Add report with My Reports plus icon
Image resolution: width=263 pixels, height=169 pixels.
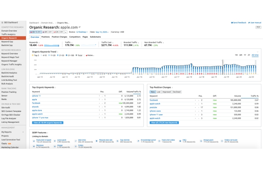tap(23, 132)
